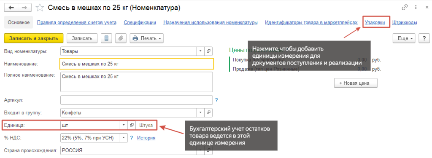Open the Покупка price value link
Screen dimensions: 432x158
(362, 59)
